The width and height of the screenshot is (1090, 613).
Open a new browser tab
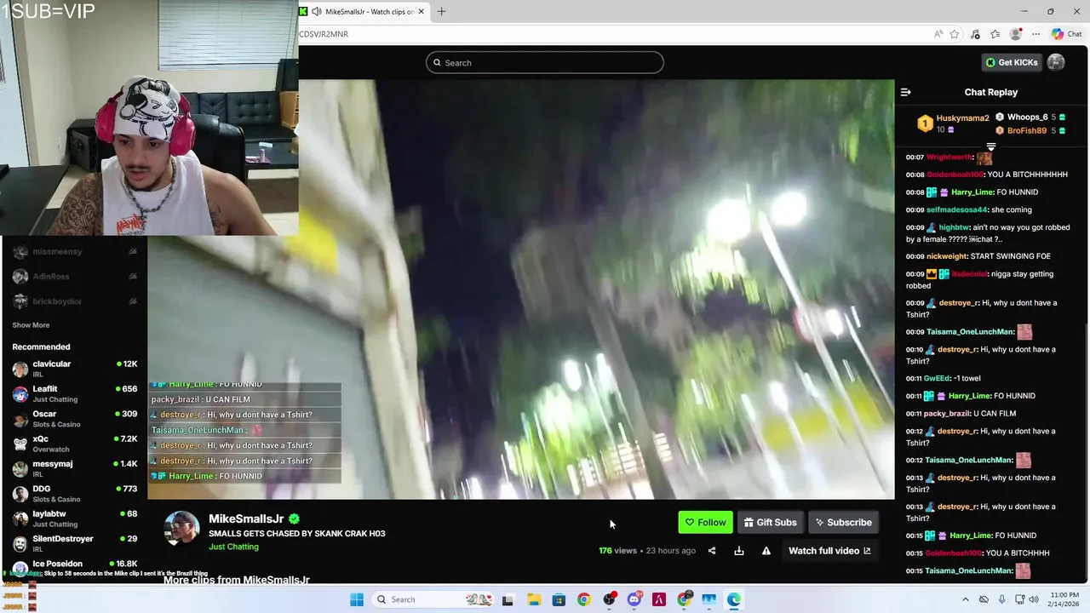[441, 11]
